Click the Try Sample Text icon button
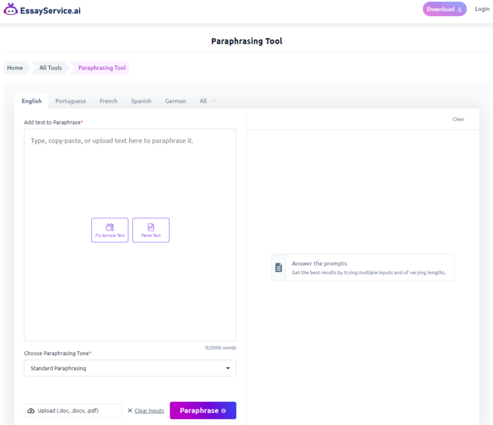This screenshot has height=425, width=493. pos(110,230)
